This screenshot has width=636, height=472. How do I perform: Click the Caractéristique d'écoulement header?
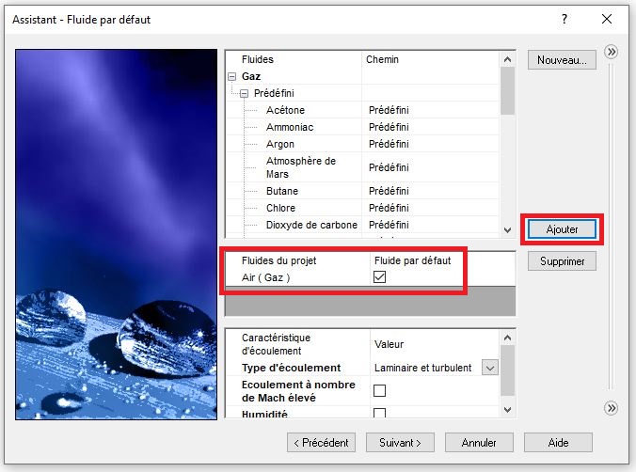(x=277, y=344)
